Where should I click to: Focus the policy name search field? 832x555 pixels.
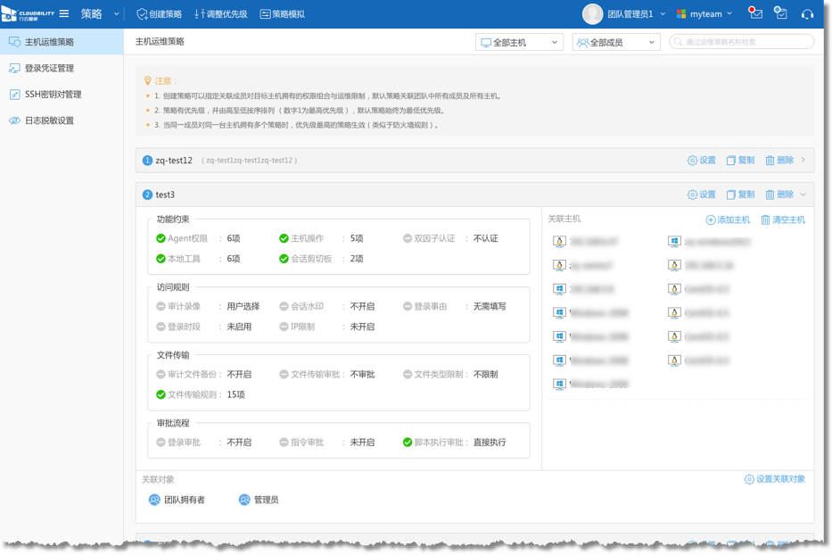click(x=742, y=41)
